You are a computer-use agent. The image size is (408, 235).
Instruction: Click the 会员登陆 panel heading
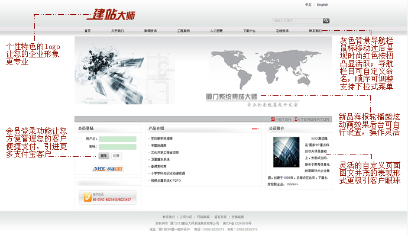pyautogui.click(x=86, y=128)
